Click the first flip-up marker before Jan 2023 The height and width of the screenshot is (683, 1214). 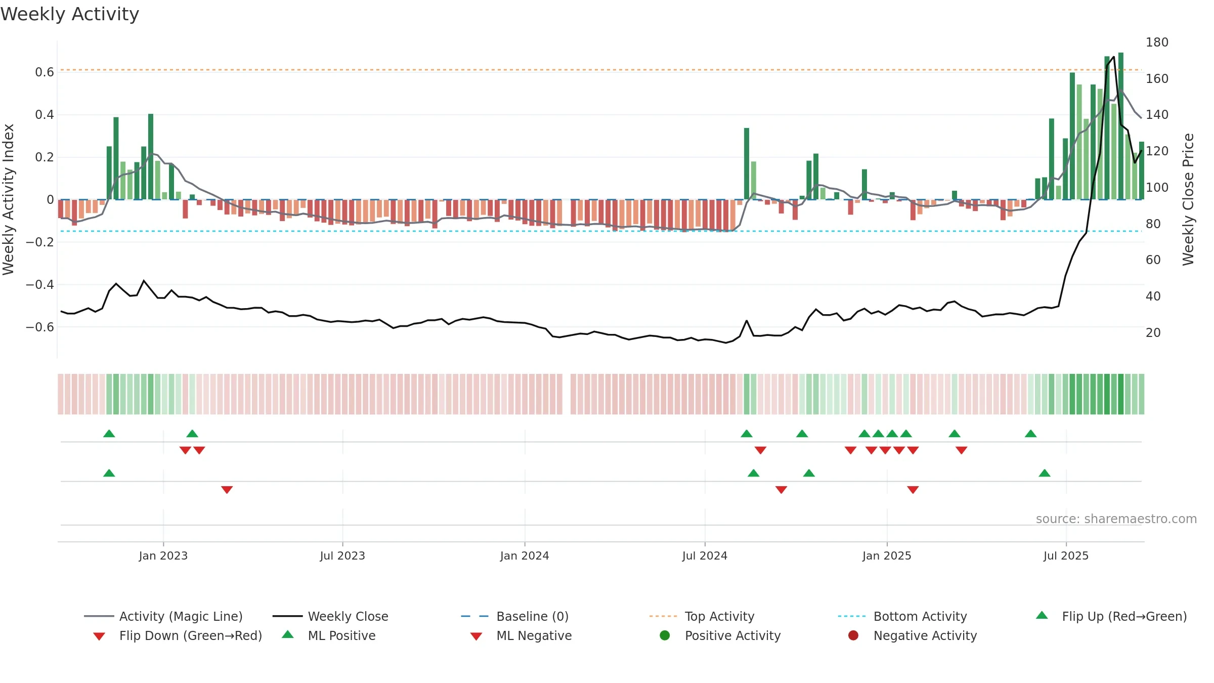[109, 434]
